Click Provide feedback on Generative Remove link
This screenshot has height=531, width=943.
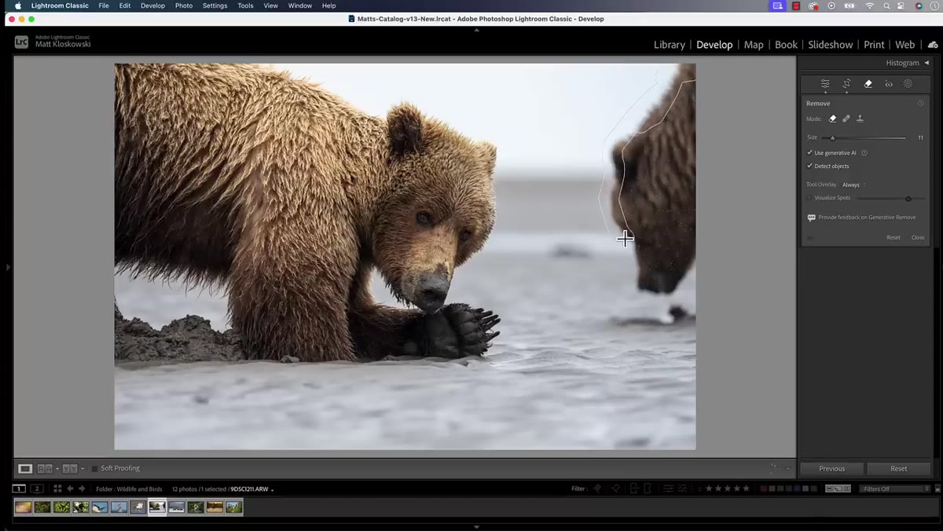(867, 218)
